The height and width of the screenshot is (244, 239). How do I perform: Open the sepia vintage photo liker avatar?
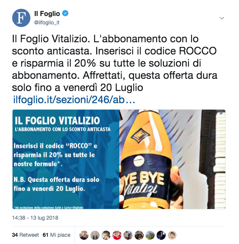84,235
